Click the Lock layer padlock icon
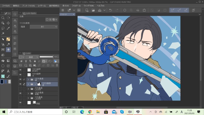 [x=35, y=61]
